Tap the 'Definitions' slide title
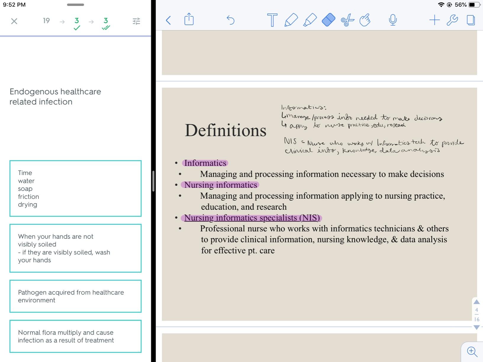Image resolution: width=483 pixels, height=362 pixels. click(x=226, y=130)
